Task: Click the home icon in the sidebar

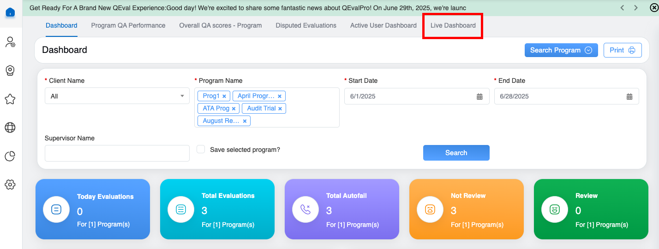Action: tap(10, 12)
